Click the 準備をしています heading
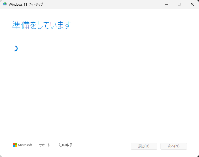Image resolution: width=199 pixels, height=157 pixels. coord(41,25)
